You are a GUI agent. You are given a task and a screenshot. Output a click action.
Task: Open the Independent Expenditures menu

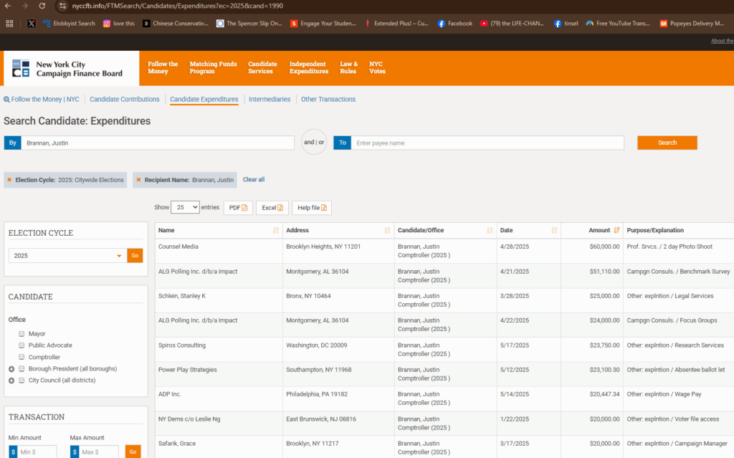coord(308,68)
